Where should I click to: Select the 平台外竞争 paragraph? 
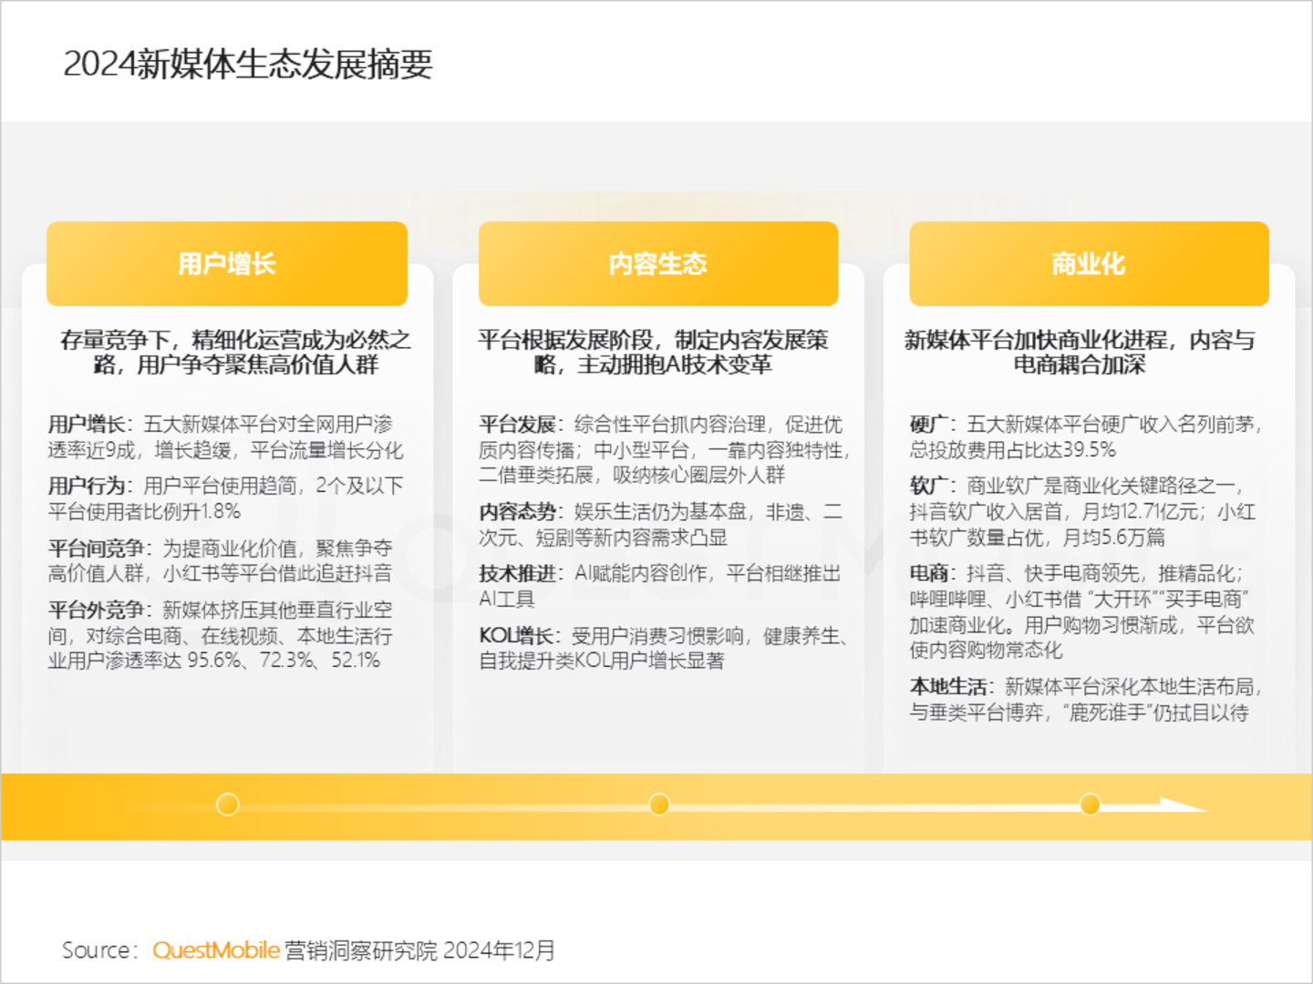tap(220, 635)
